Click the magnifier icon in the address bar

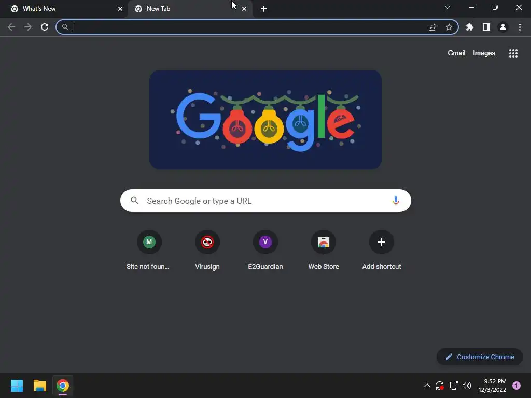65,27
